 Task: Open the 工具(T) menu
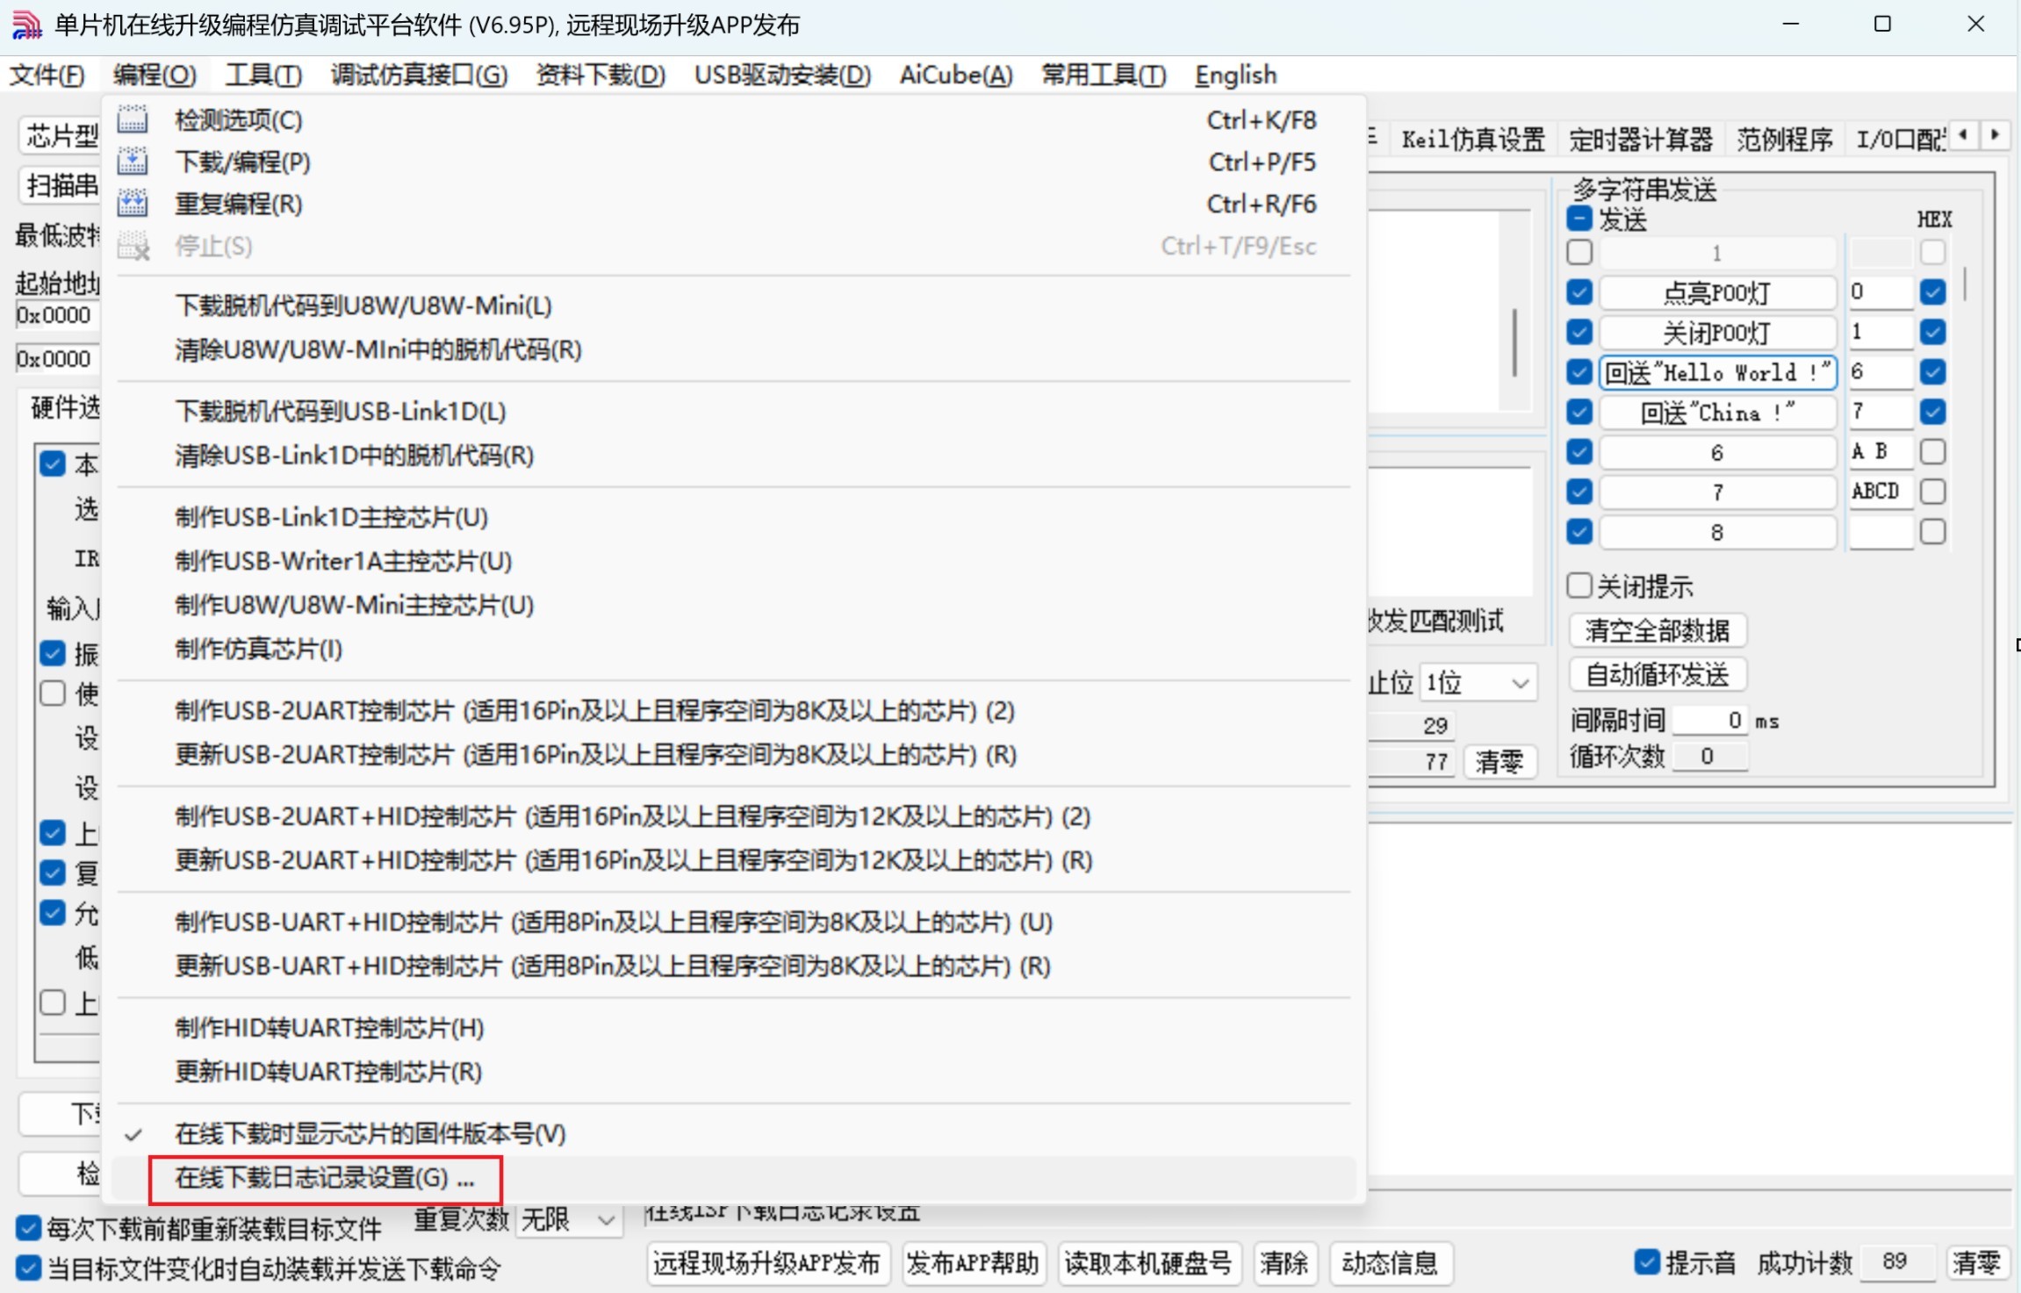[x=263, y=75]
